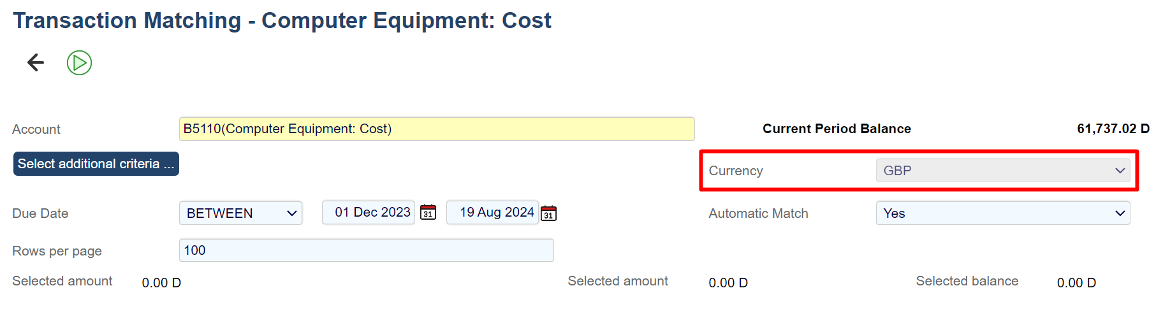
Task: Click the Account field showing B5110
Action: tap(436, 129)
